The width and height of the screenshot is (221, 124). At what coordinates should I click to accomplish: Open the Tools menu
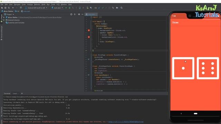click(x=53, y=4)
